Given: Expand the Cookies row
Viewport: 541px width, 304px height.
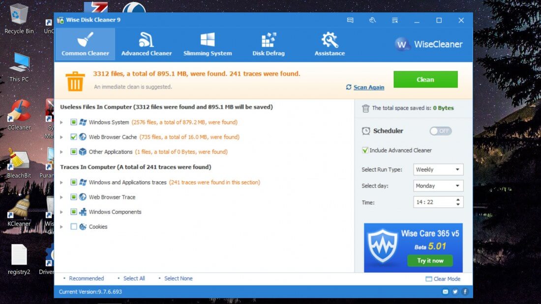Looking at the screenshot, I should (61, 227).
